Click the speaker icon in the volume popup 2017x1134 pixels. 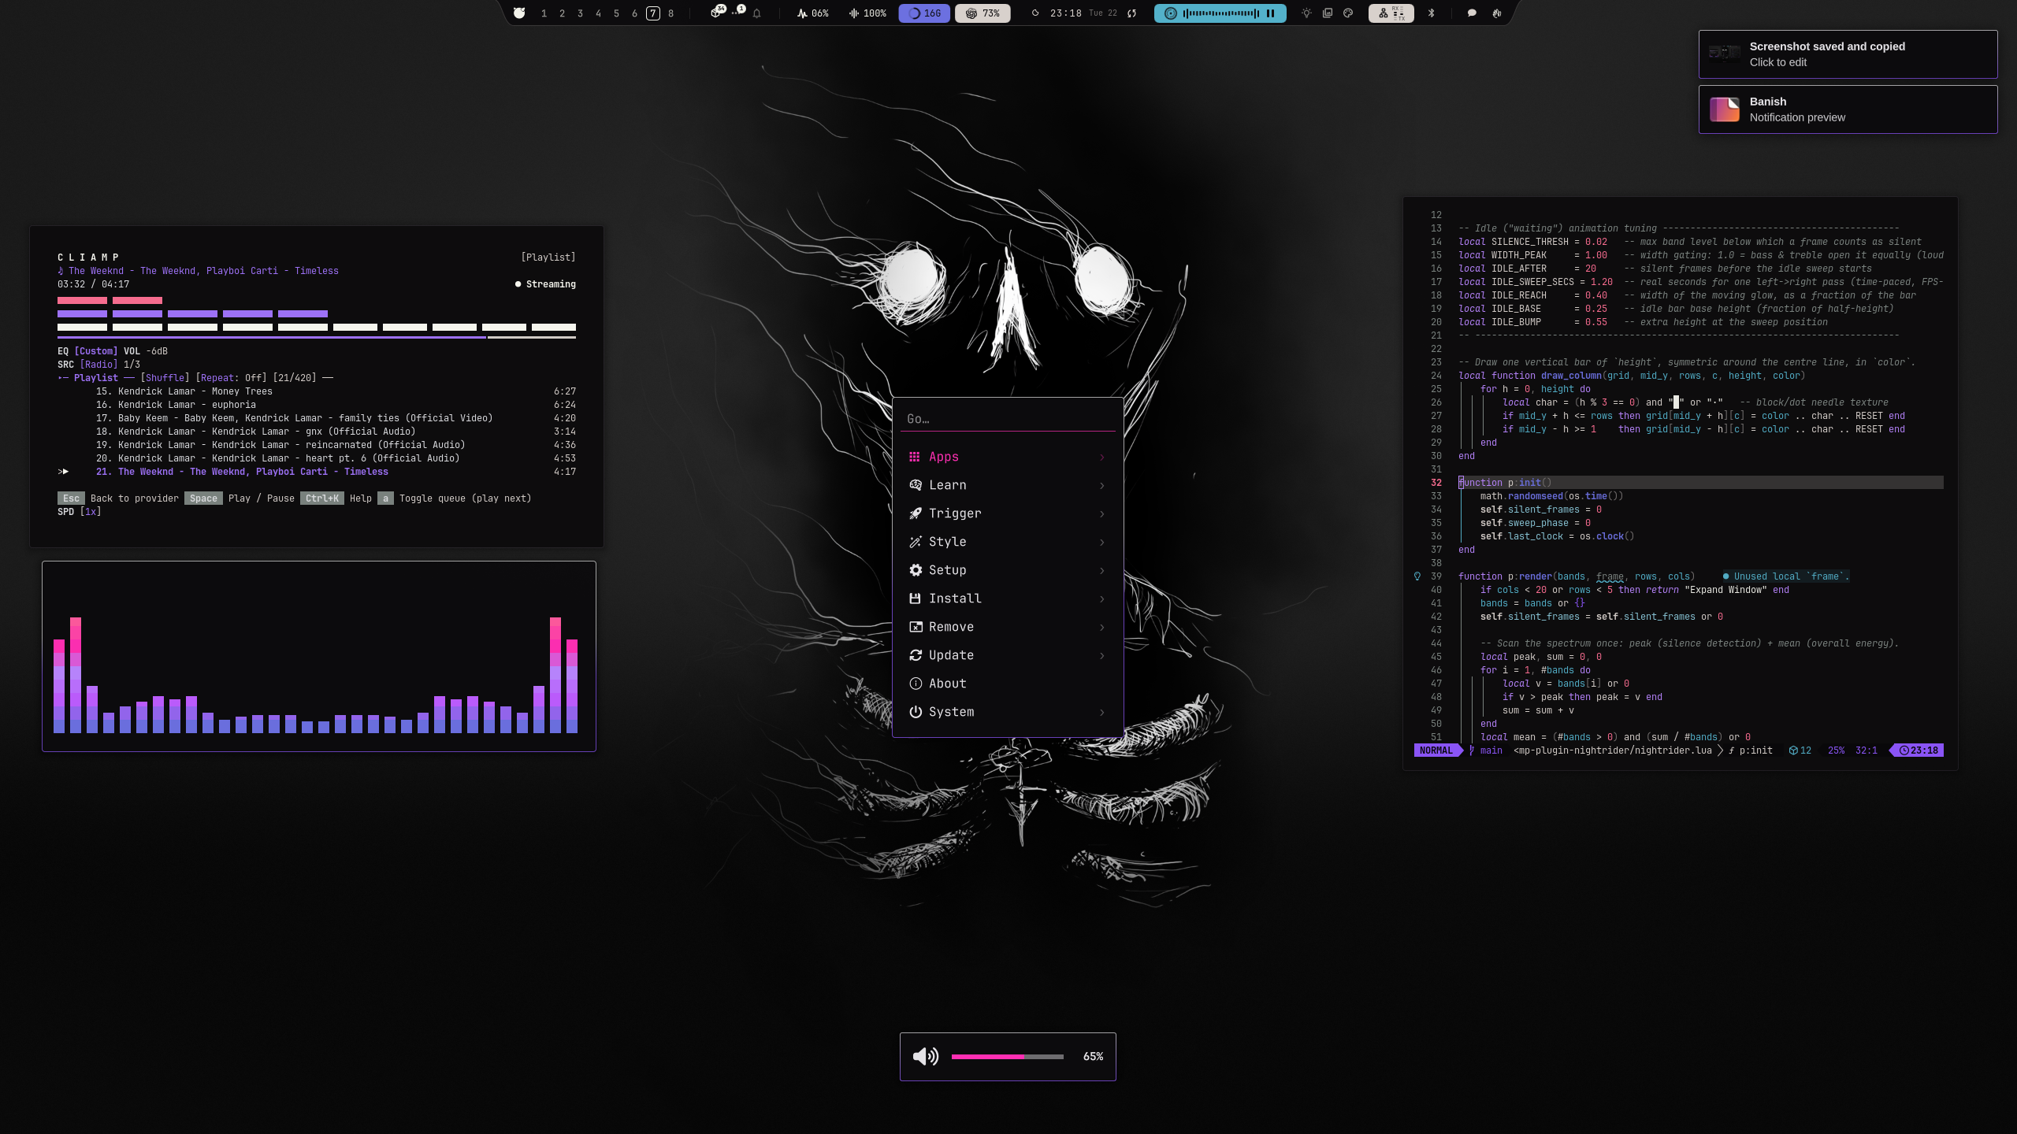[x=926, y=1057]
